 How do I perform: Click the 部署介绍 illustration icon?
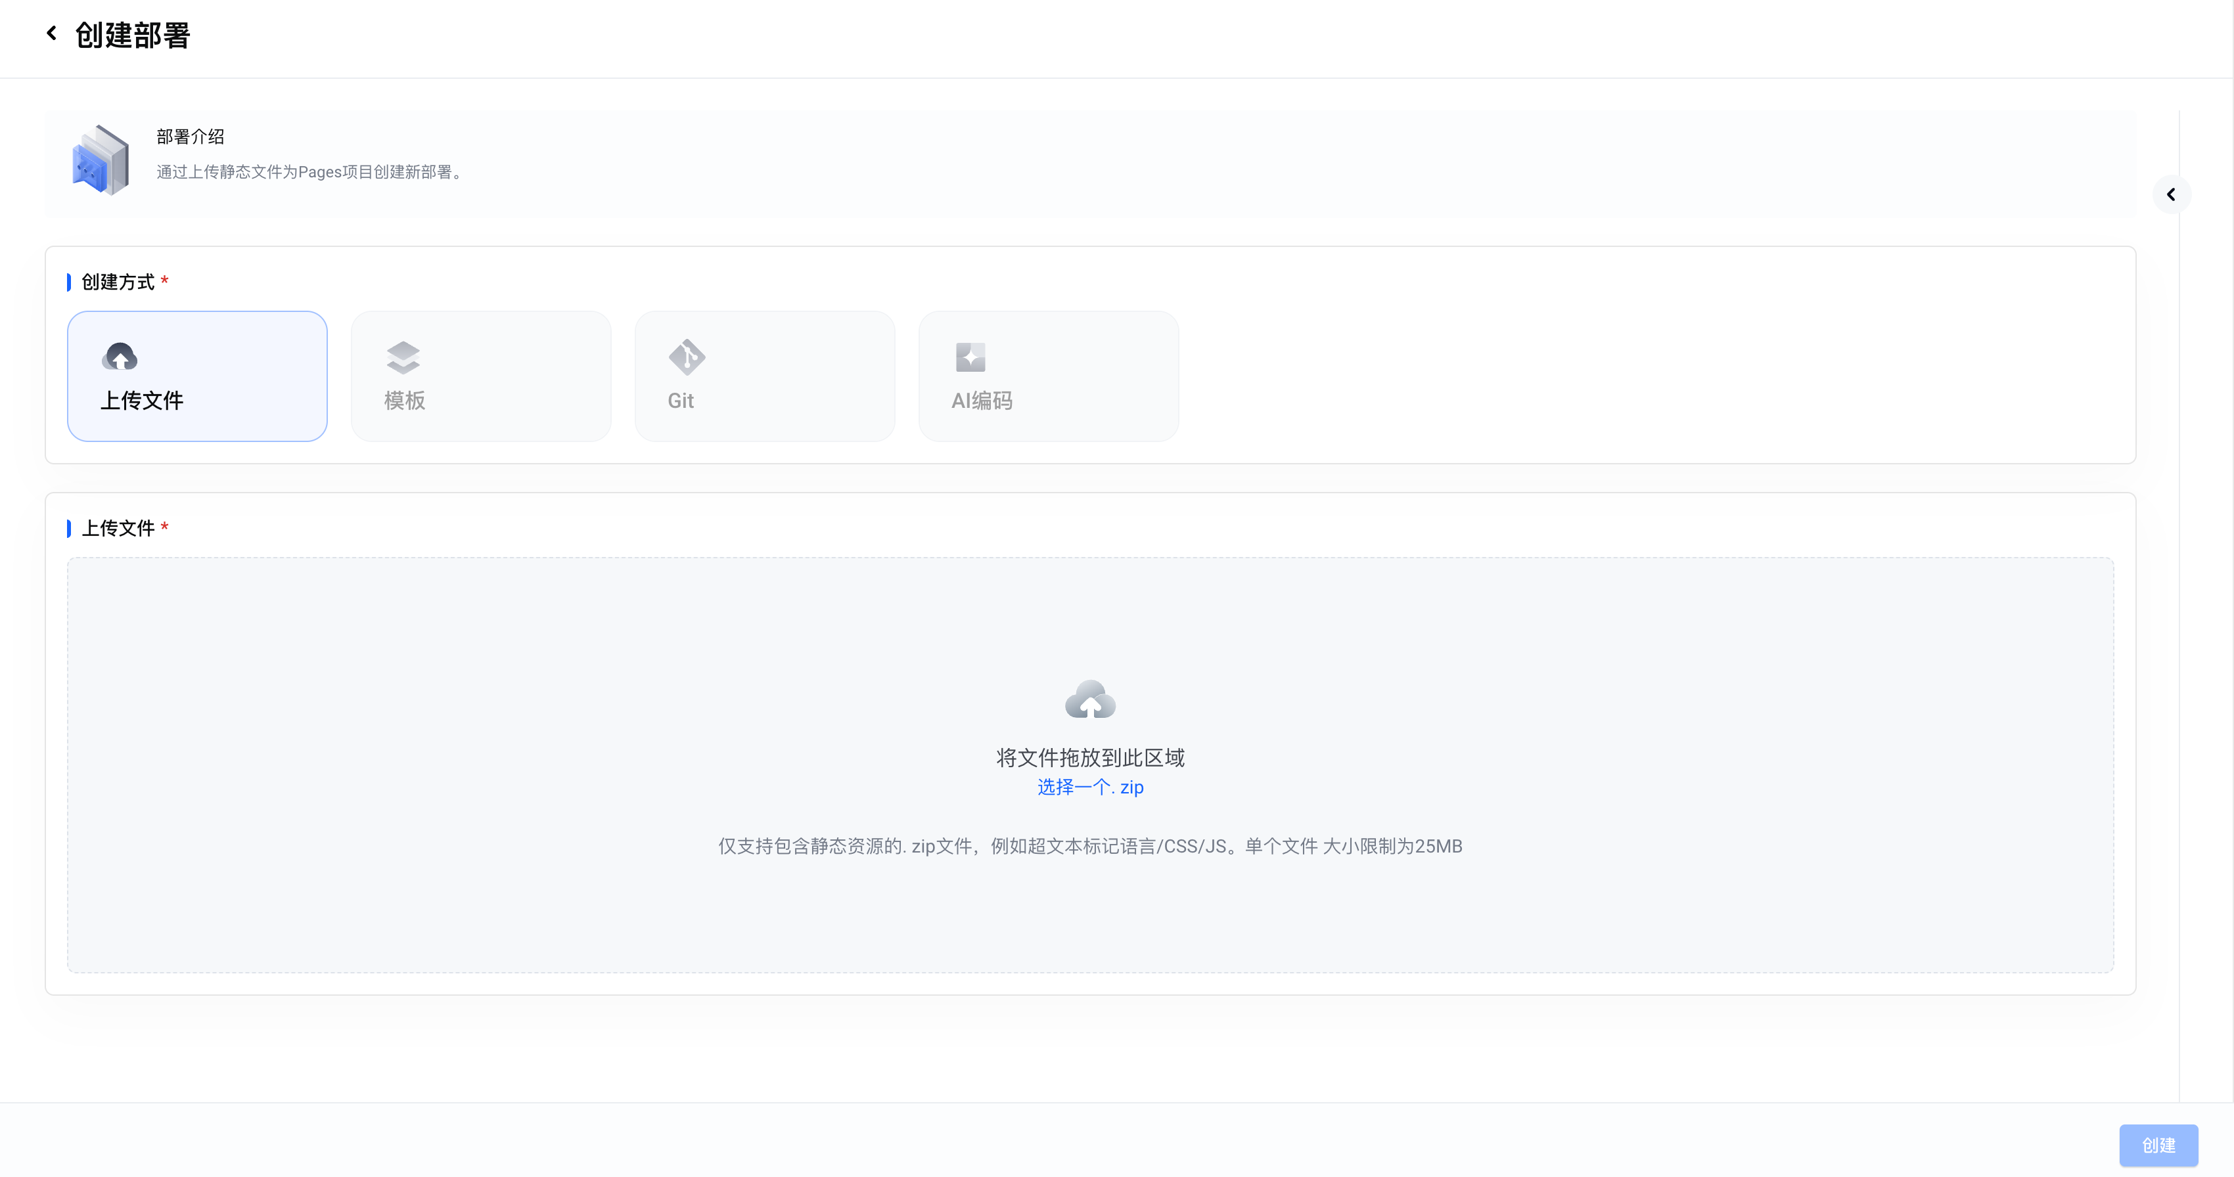point(101,160)
